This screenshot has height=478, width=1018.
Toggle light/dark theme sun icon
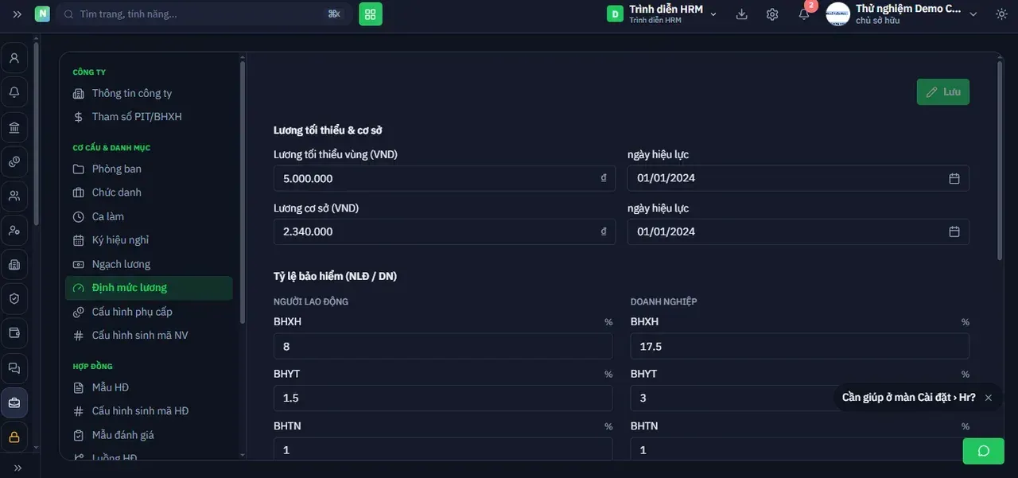[x=1001, y=14]
